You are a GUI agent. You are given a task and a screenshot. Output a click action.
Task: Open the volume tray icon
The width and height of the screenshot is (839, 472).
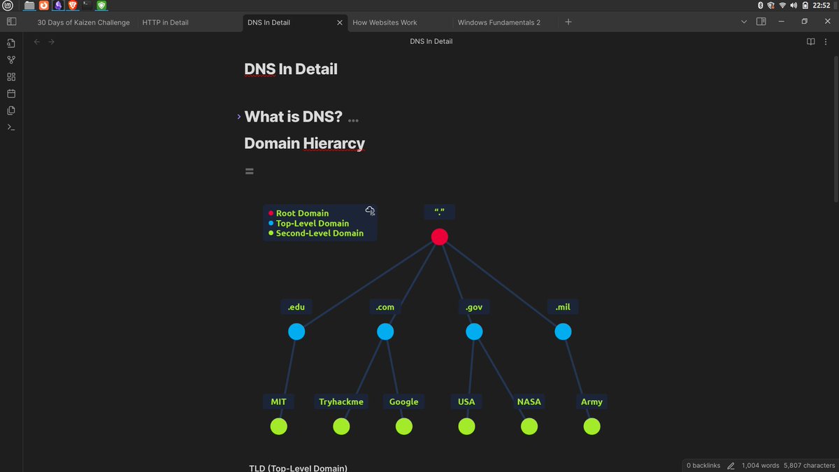794,6
